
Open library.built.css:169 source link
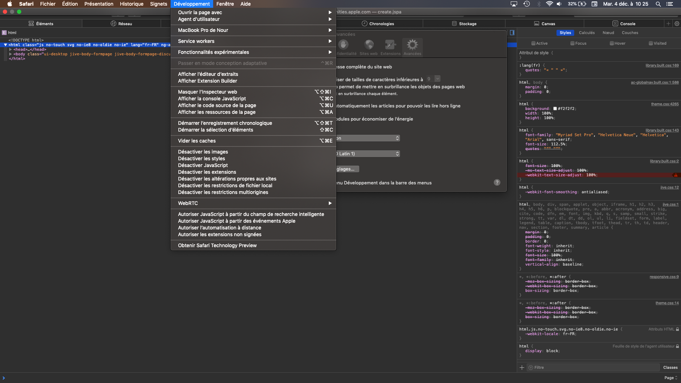pyautogui.click(x=662, y=66)
